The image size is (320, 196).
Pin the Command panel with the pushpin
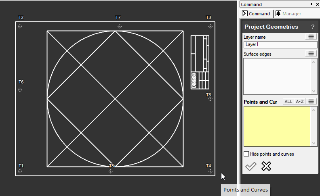(x=311, y=4)
